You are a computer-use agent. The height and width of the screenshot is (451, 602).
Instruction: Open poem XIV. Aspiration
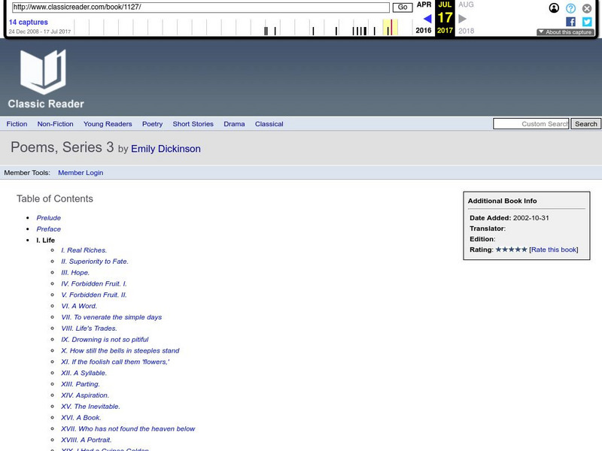tap(85, 395)
